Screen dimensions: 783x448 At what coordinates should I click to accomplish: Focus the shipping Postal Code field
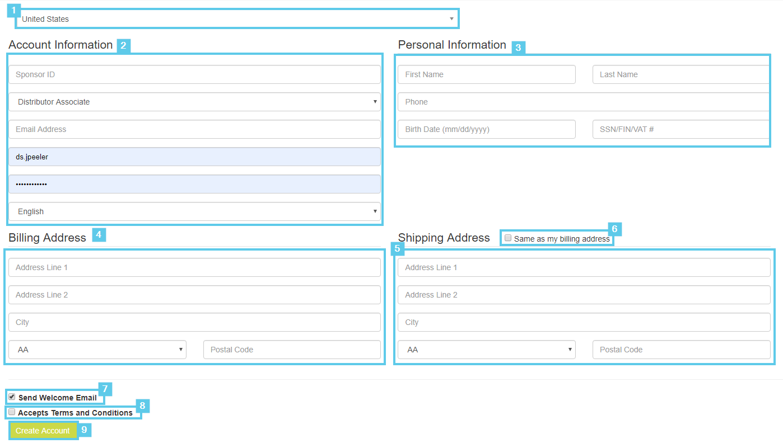pyautogui.click(x=681, y=350)
